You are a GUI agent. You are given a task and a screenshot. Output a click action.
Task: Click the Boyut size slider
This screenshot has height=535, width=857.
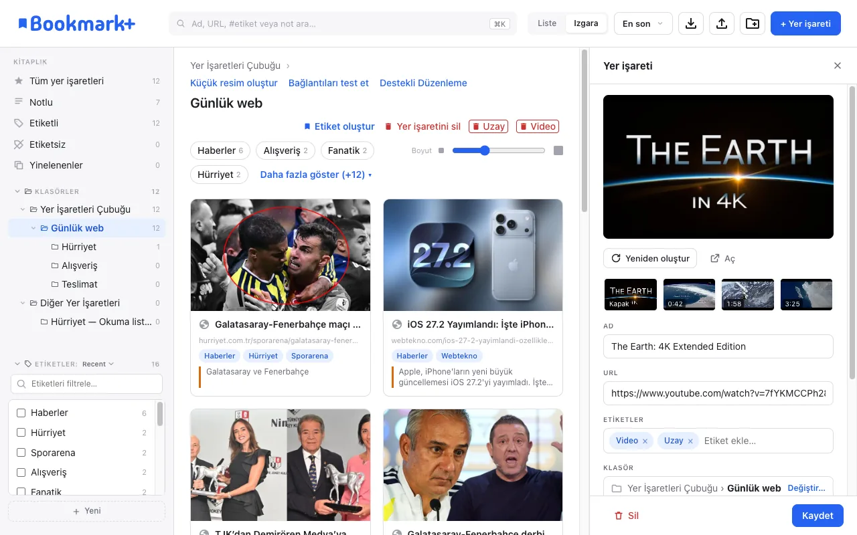point(499,150)
